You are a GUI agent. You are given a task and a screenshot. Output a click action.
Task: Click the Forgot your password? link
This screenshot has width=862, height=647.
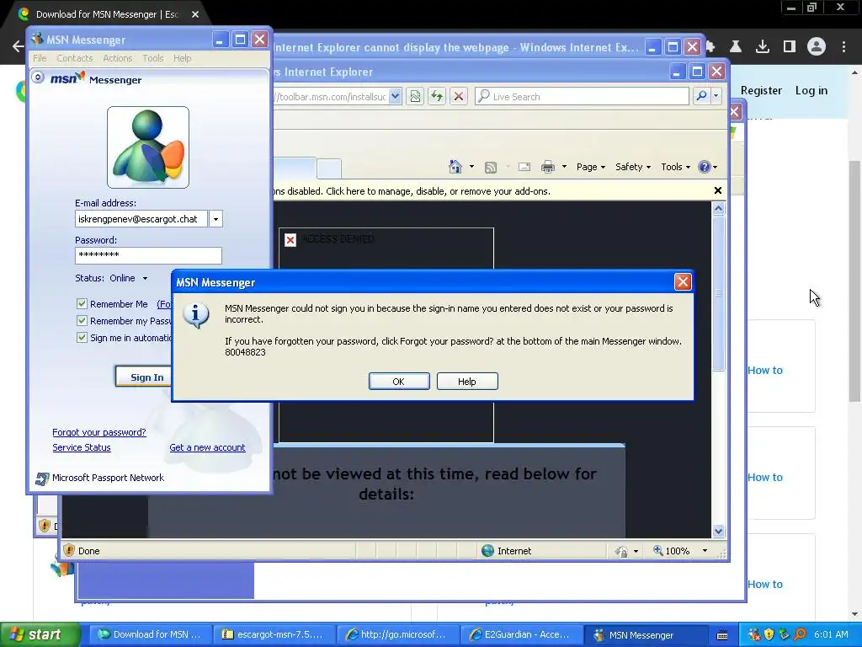[99, 432]
